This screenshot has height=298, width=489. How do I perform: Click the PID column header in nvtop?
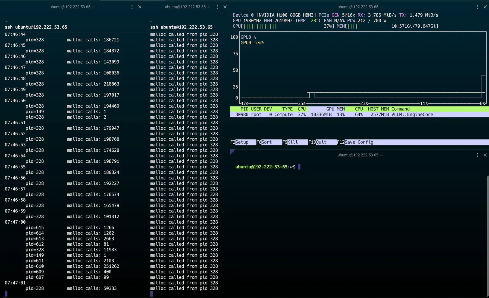pos(244,109)
